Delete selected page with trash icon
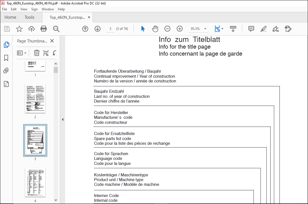The width and height of the screenshot is (308, 204). click(37, 53)
